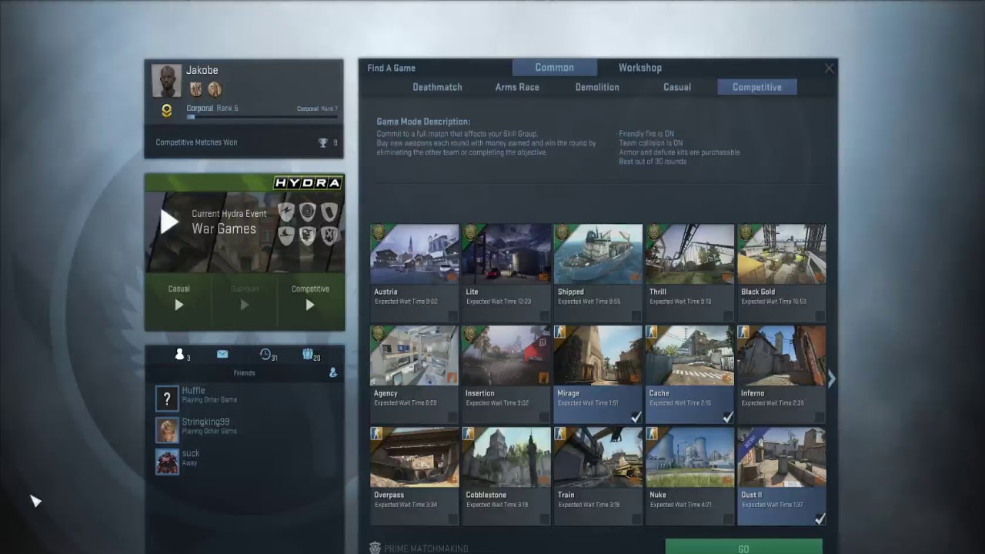The image size is (985, 554).
Task: Select the Arms Race game mode
Action: tap(517, 87)
